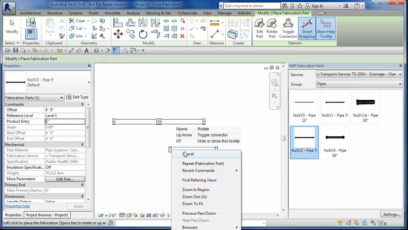Open Recent Commands submenu
This screenshot has width=408, height=230.
[206, 171]
